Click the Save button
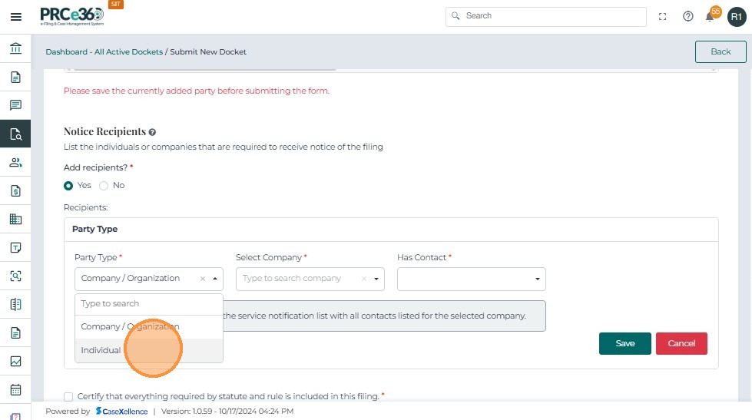752x420 pixels. click(624, 343)
